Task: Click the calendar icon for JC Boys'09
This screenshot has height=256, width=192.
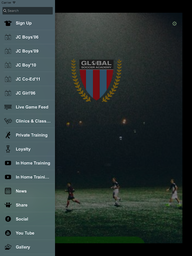Action: pyautogui.click(x=8, y=51)
